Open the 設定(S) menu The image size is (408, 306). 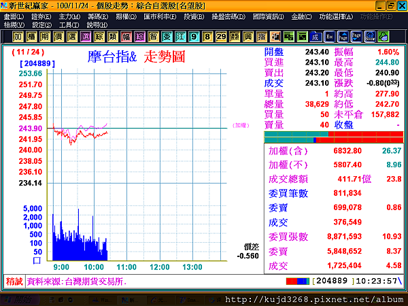[x=41, y=25]
